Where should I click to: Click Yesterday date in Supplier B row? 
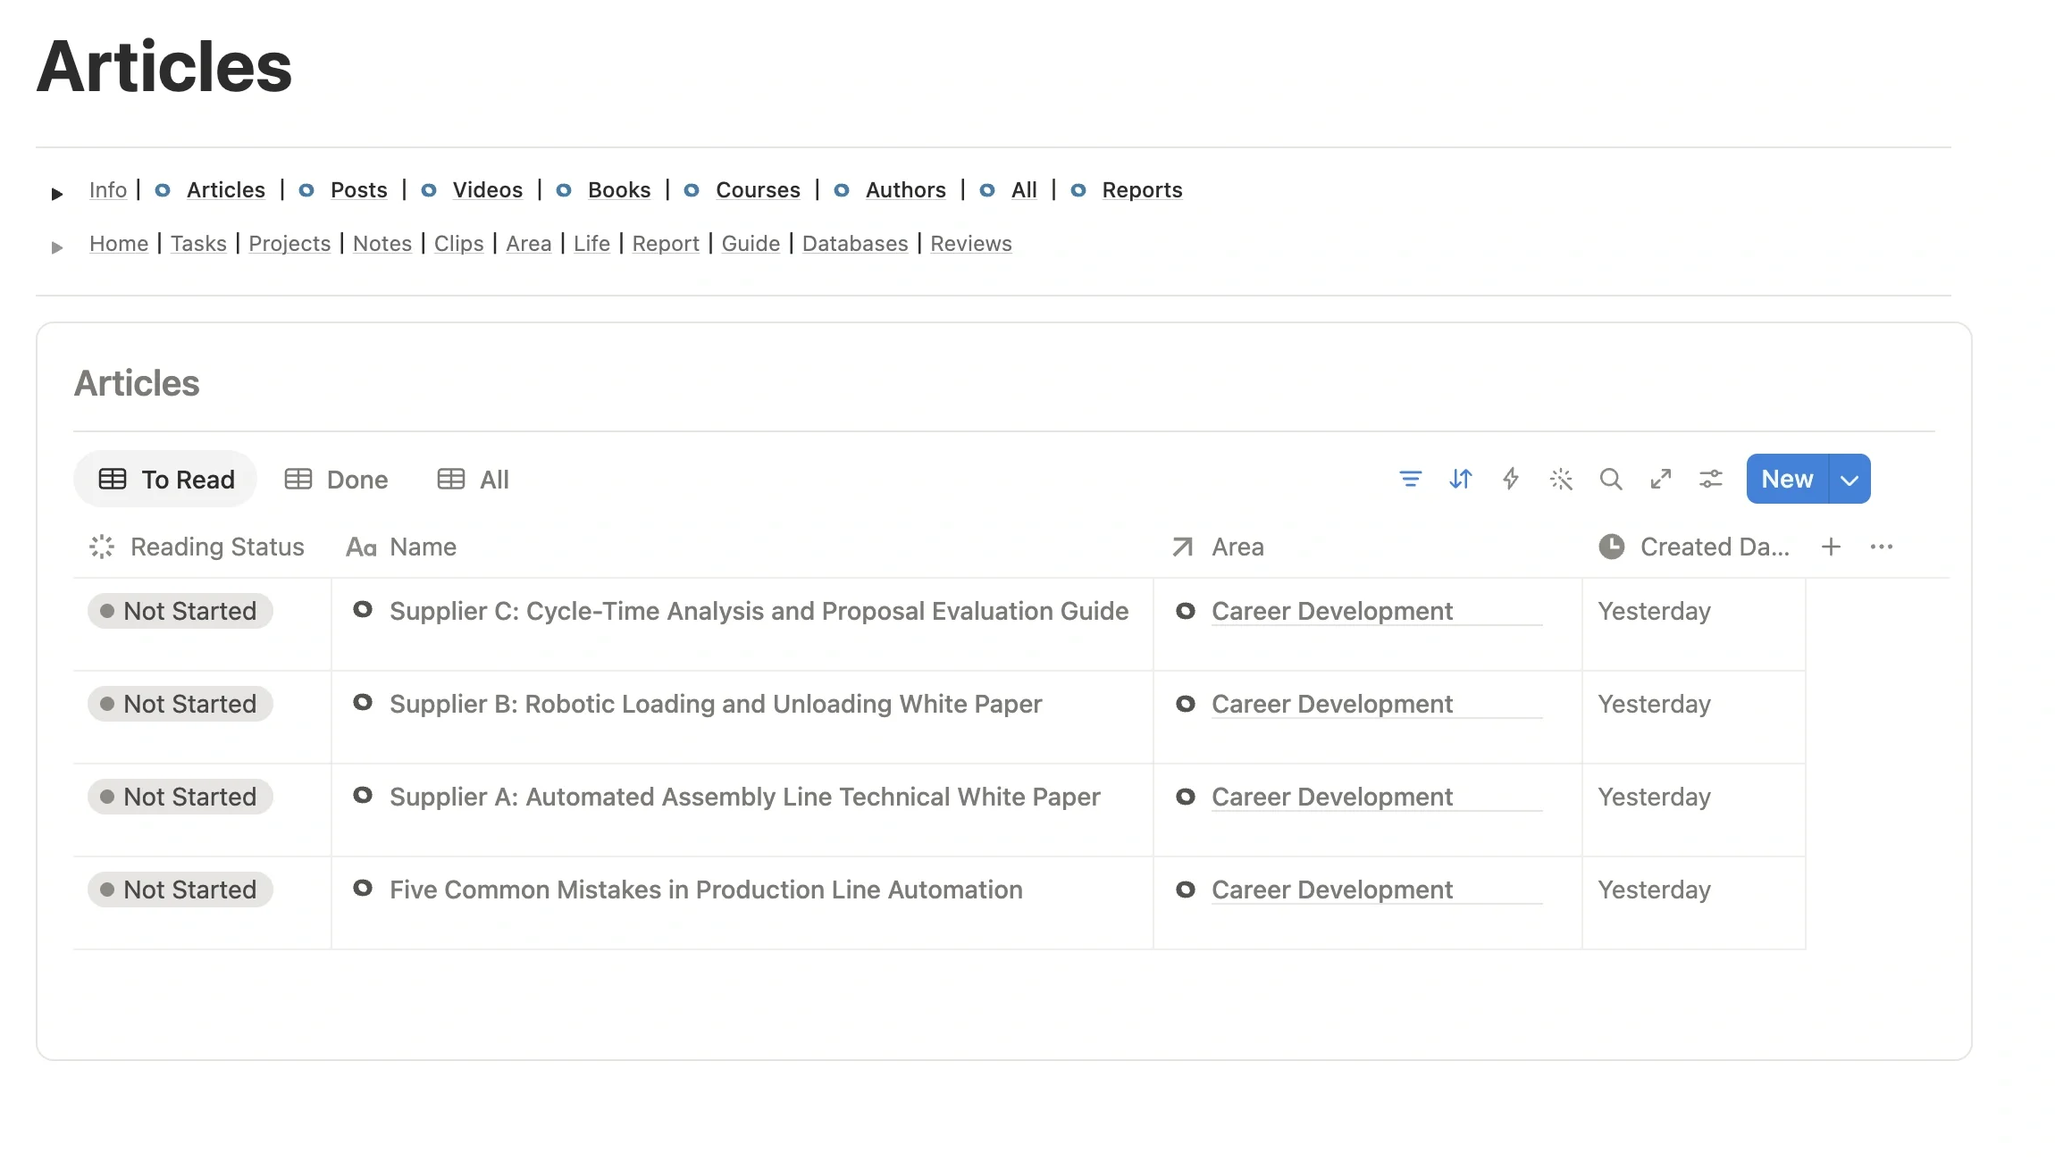1654,704
